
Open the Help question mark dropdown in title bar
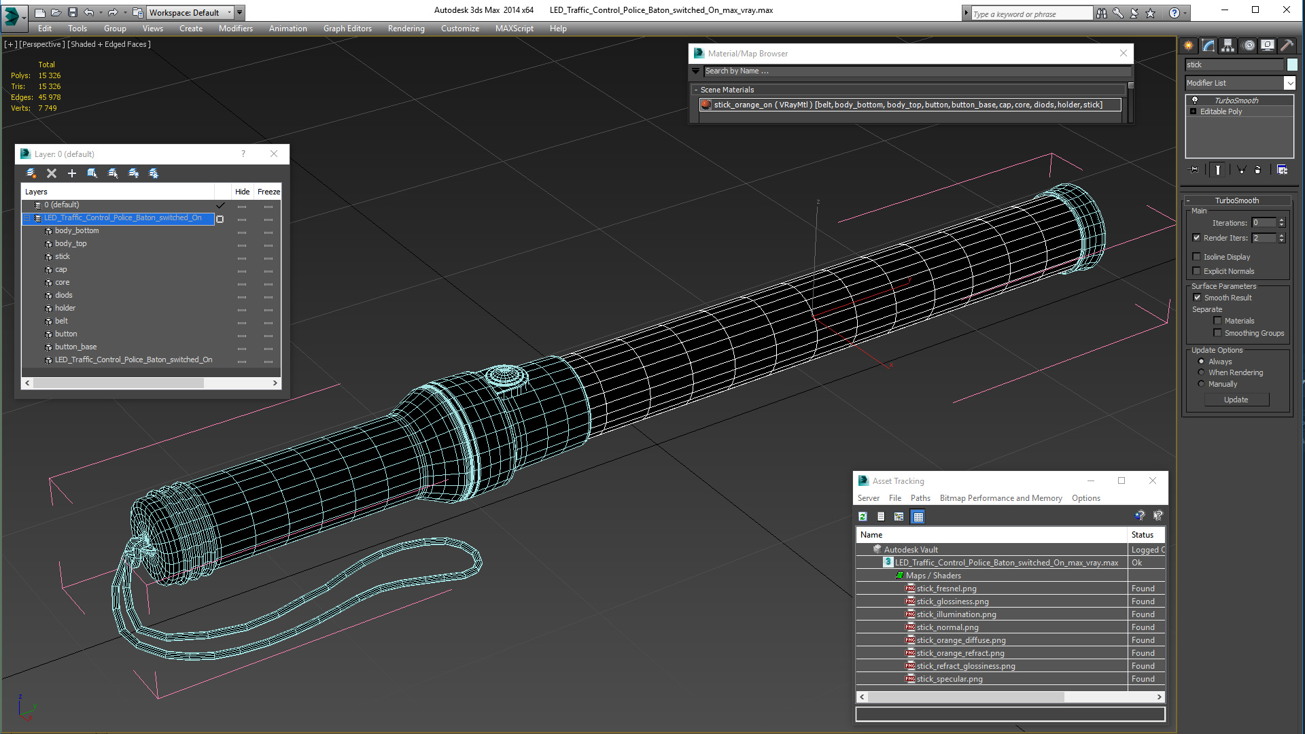pos(1185,13)
